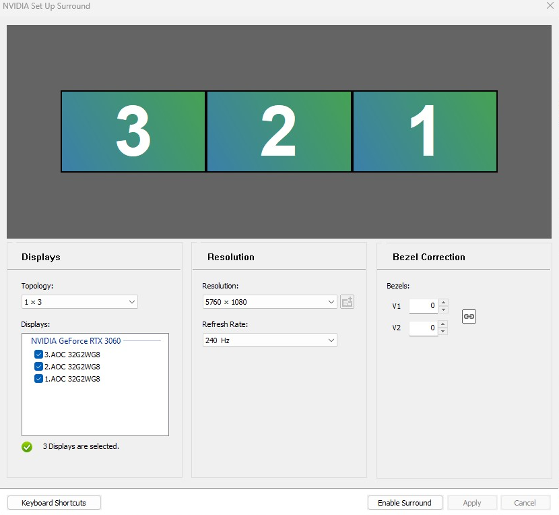
Task: Decrease V1 bezel value with down arrow
Action: coord(443,309)
